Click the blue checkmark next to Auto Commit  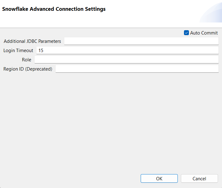[186, 33]
